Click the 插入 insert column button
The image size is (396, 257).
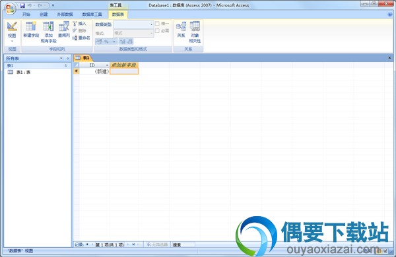pyautogui.click(x=80, y=24)
